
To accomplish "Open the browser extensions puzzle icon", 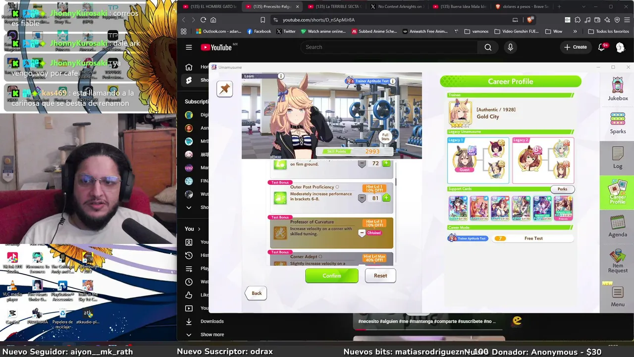I will 578,20.
